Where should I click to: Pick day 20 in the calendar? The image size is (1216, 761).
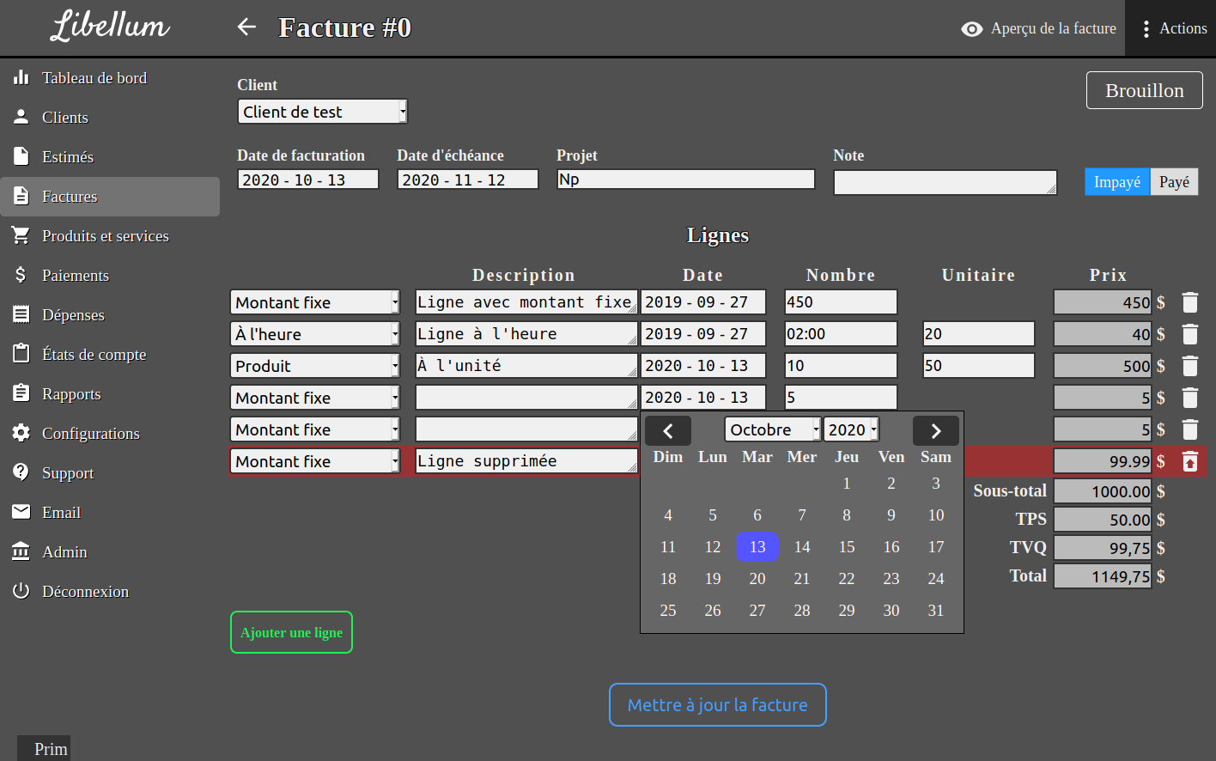pyautogui.click(x=757, y=579)
